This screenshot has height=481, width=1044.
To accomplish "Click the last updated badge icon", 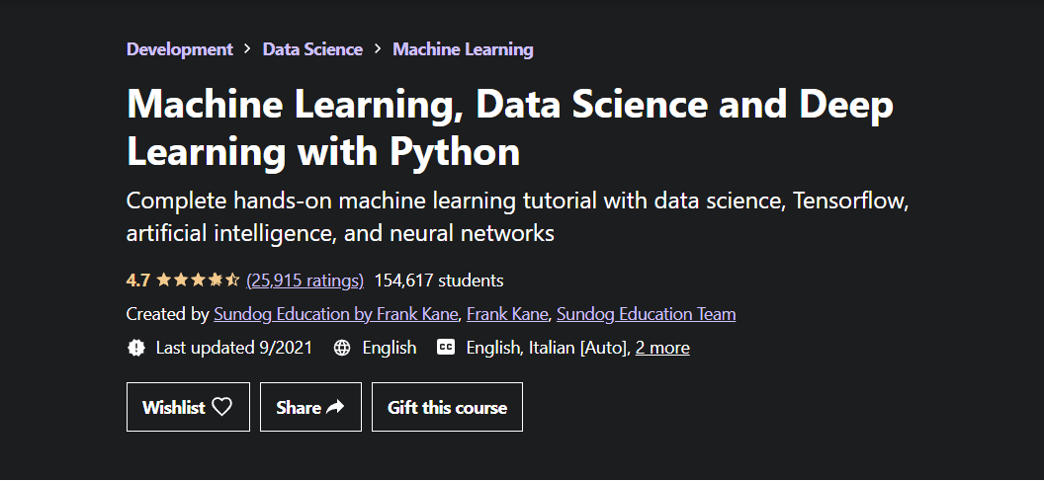I will pos(136,348).
